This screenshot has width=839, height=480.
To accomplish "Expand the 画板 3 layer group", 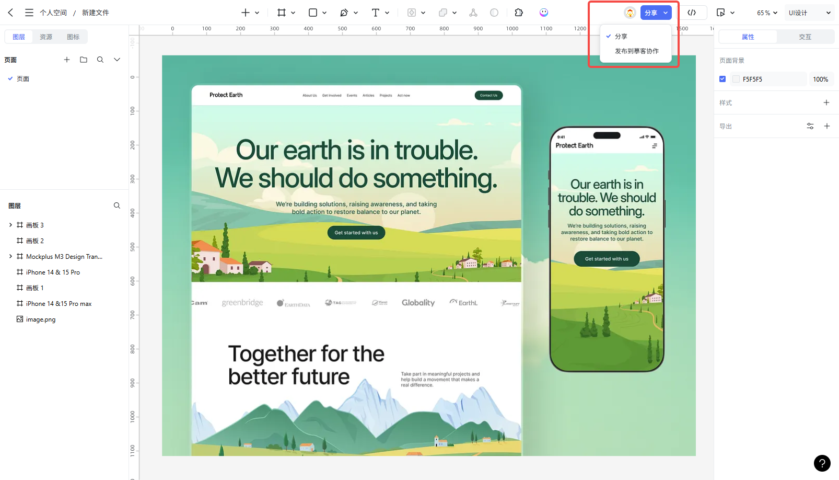I will point(10,225).
